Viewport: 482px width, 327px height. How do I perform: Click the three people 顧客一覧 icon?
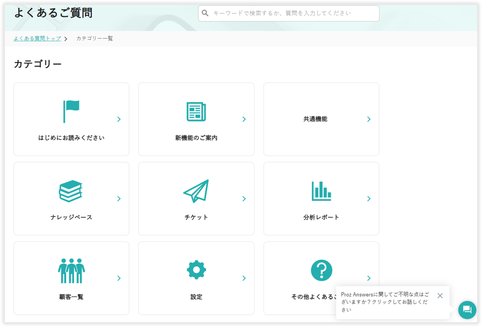[x=71, y=271]
